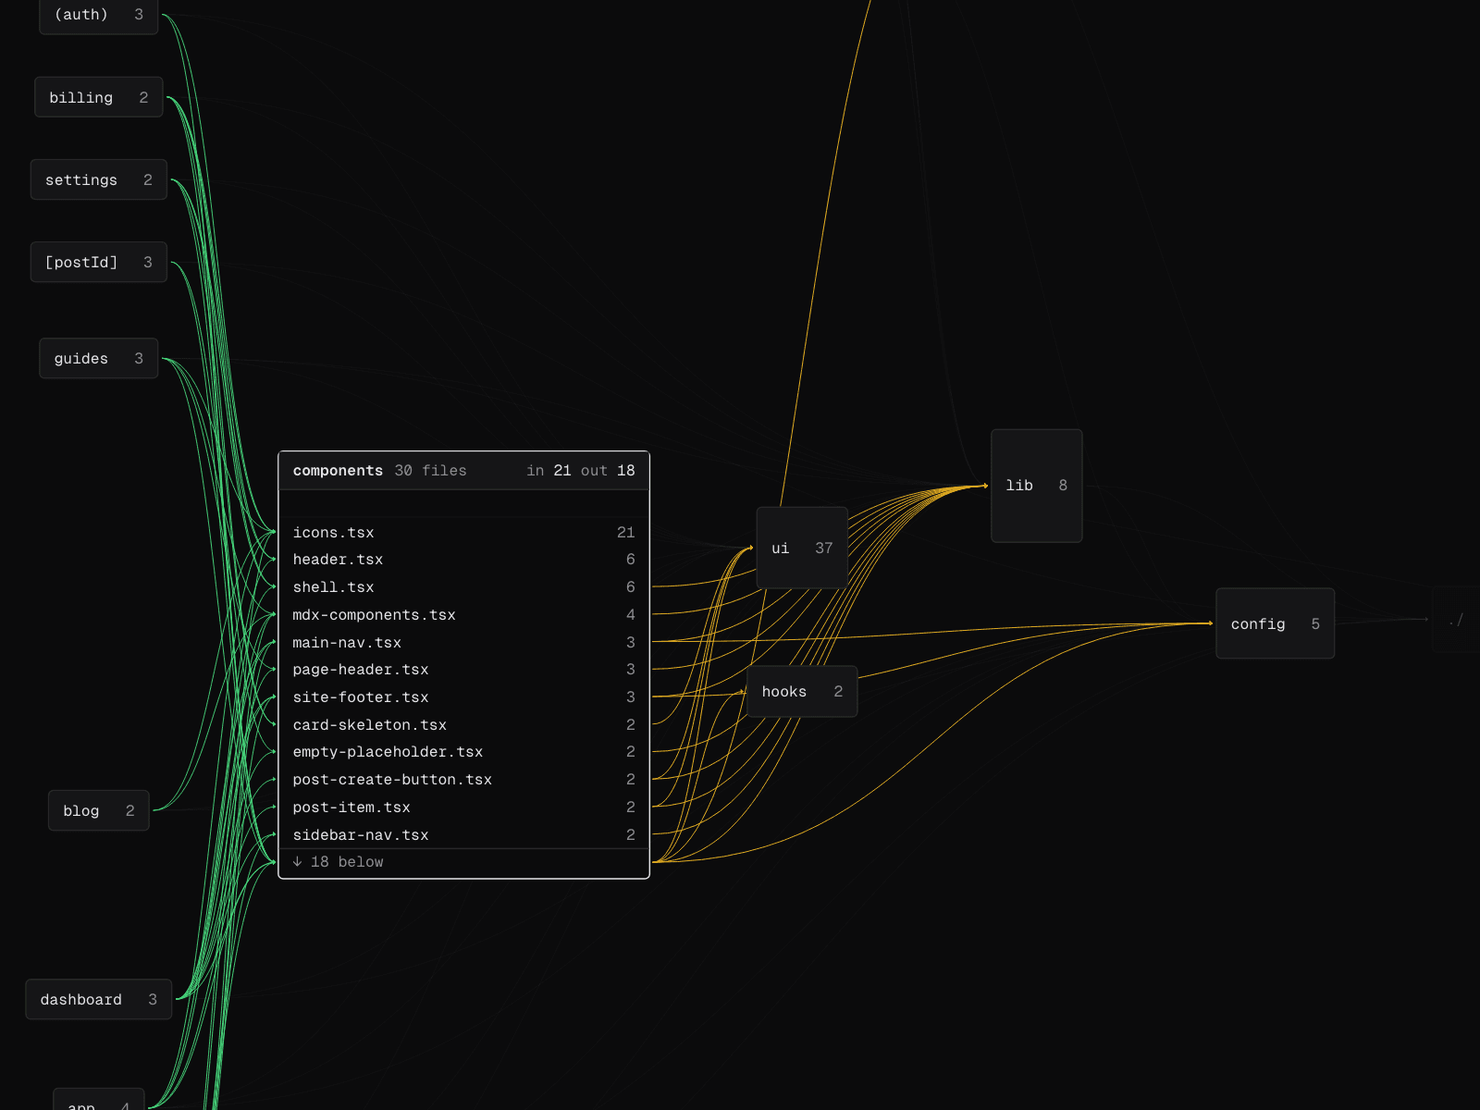Select page-header.tsx file row
1480x1110 pixels.
click(463, 670)
